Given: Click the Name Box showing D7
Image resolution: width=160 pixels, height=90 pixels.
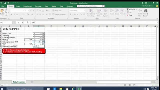Looking at the screenshot, I should pos(5,22).
